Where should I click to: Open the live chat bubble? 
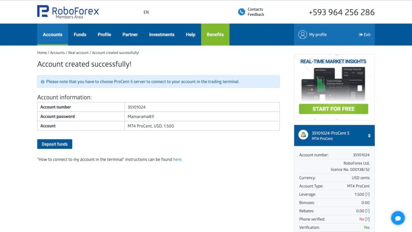(398, 218)
